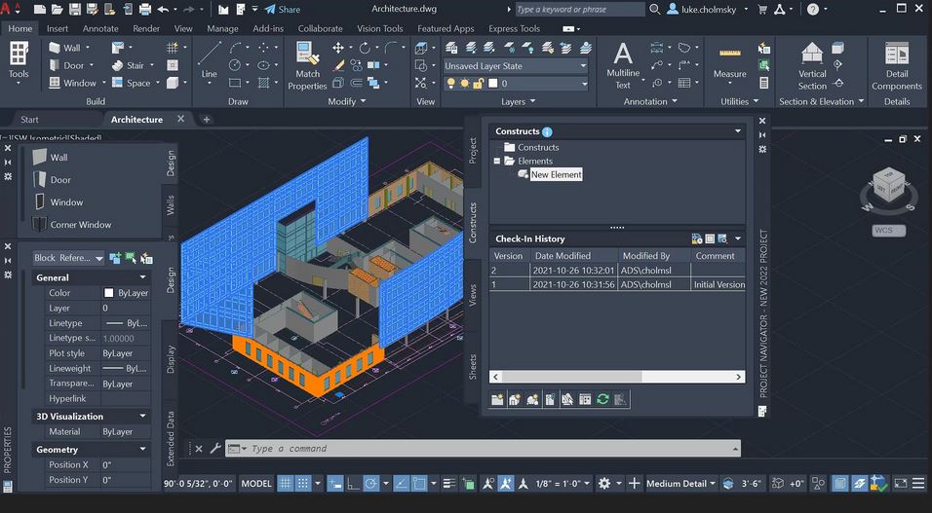Select the New Element tree item
Screen dimensions: 932x513
pos(557,174)
